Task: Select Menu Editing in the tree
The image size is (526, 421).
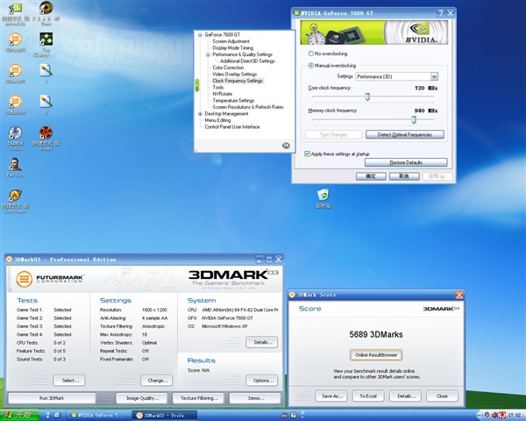Action: [217, 120]
